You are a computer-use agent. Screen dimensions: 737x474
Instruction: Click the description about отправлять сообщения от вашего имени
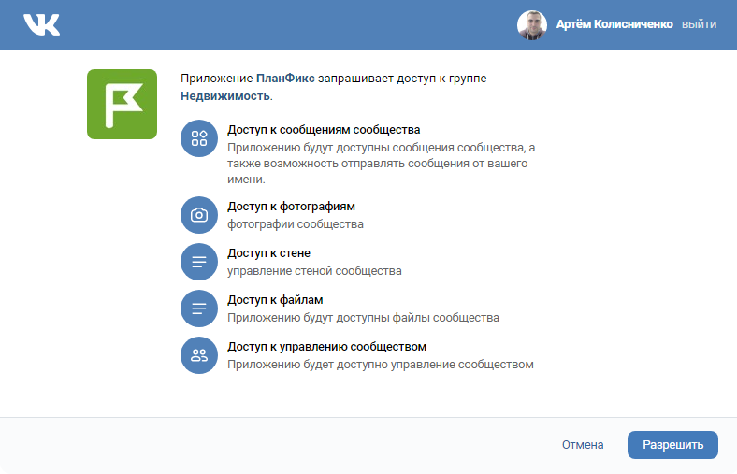[x=382, y=164]
